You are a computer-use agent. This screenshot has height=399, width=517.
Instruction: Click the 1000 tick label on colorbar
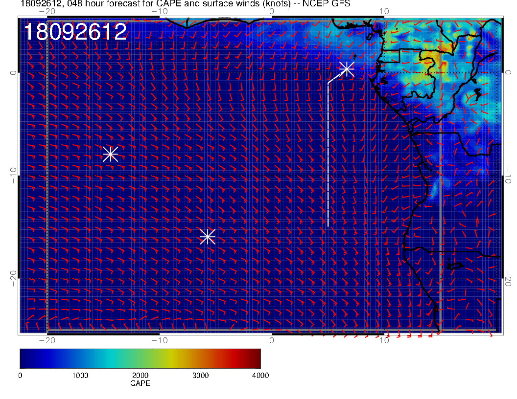pyautogui.click(x=80, y=376)
